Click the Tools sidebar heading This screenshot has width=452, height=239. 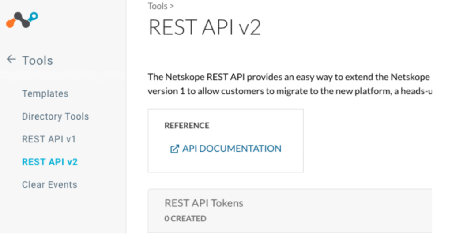[38, 60]
